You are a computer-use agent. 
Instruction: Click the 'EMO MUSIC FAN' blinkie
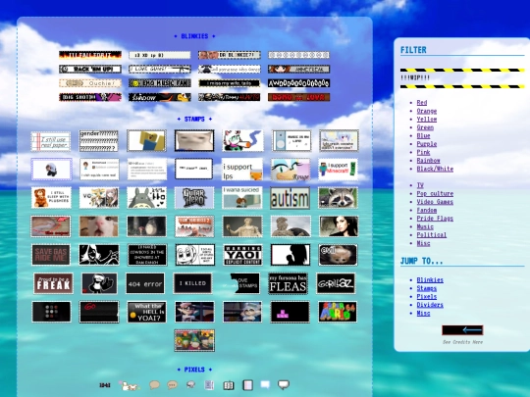coord(160,83)
